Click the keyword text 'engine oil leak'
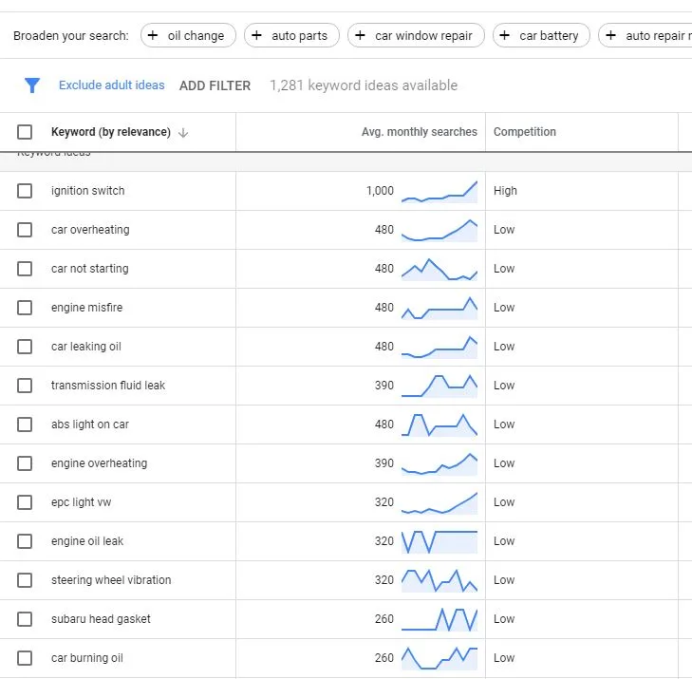 point(87,541)
